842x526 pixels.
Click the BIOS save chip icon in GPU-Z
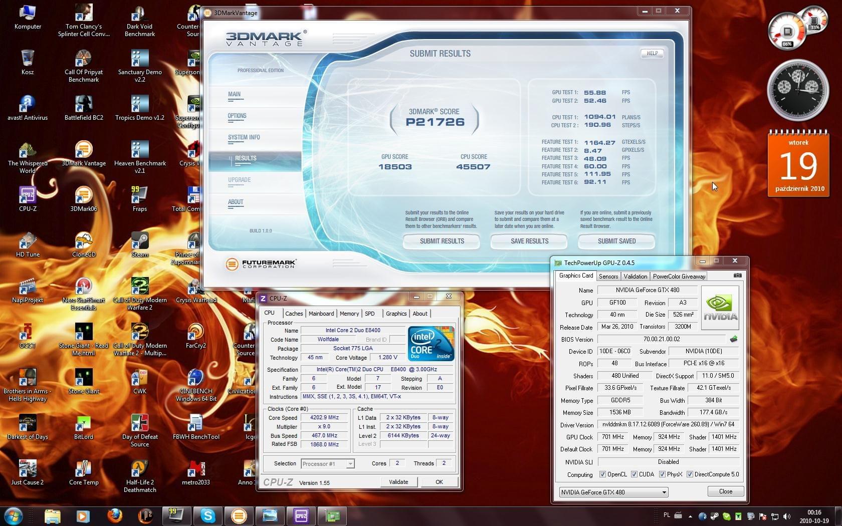click(734, 339)
